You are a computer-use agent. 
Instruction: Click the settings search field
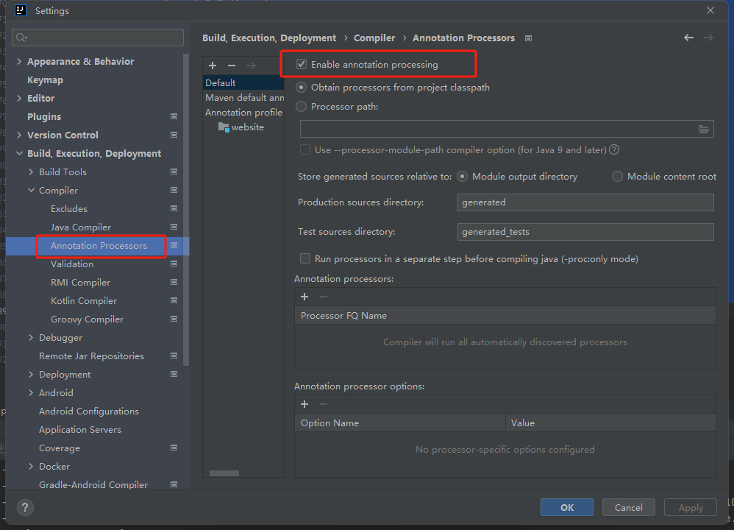(97, 37)
